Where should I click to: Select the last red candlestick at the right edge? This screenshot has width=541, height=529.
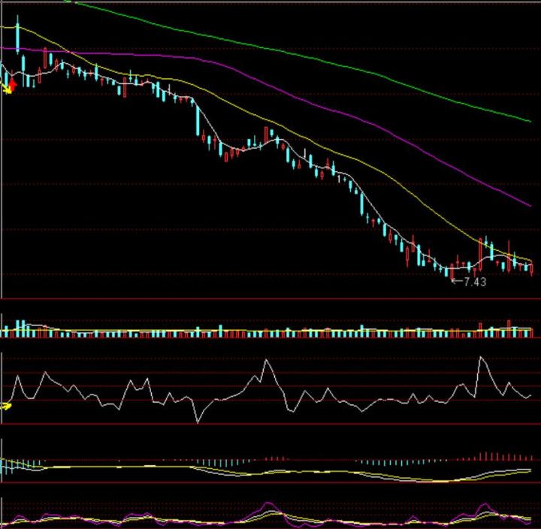[x=532, y=269]
